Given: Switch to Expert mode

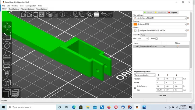Looking at the screenshot, I should (173, 12).
